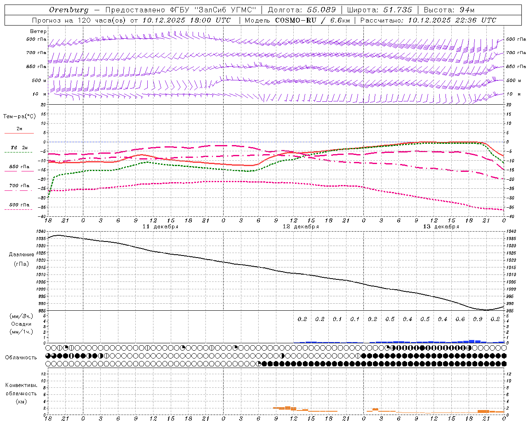Click the "(мм/1ч.)" precipitation unit label
This screenshot has width=528, height=422.
[21, 332]
